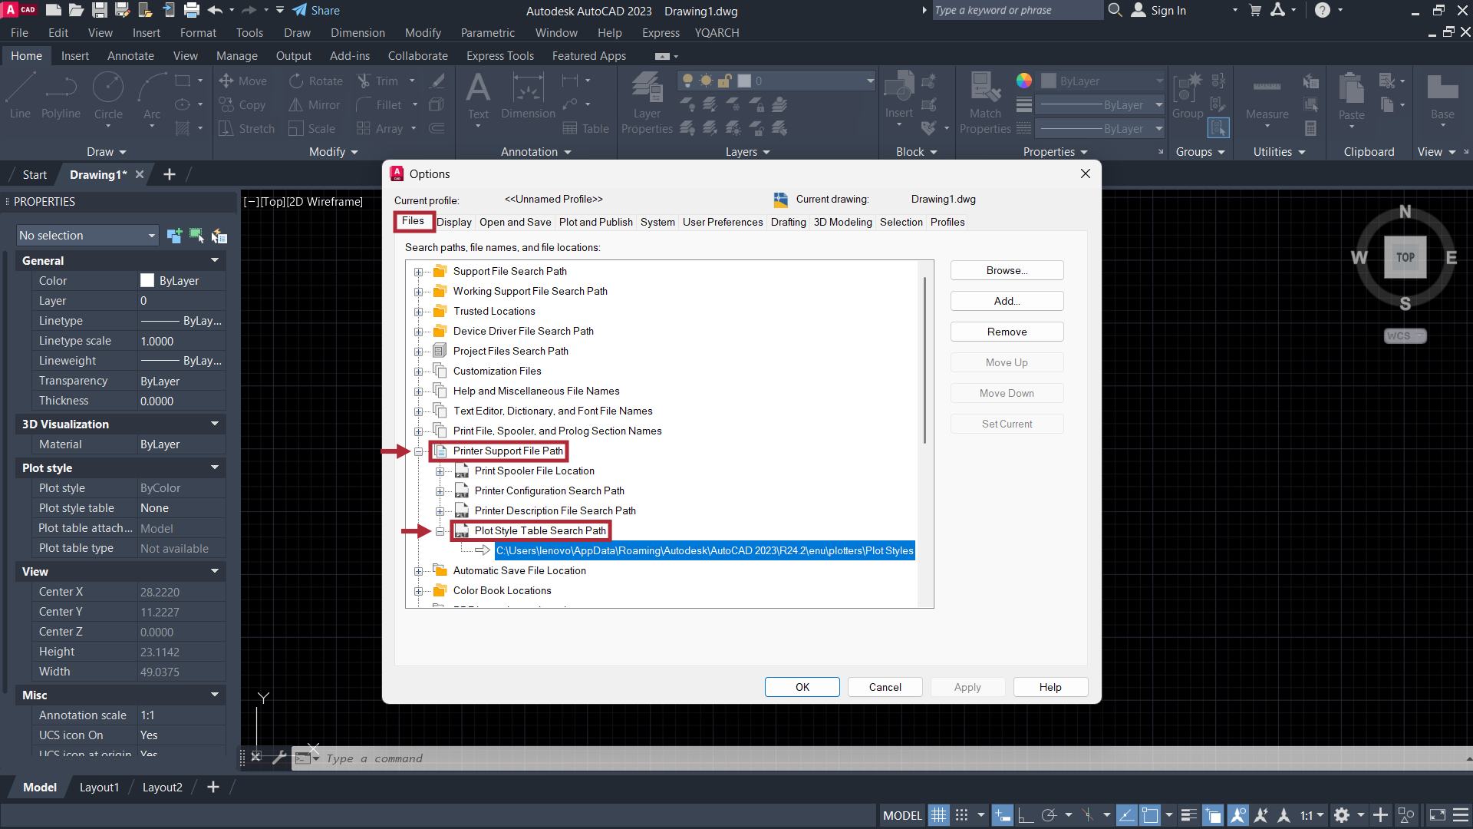Click the Fillet tool

pos(380,105)
